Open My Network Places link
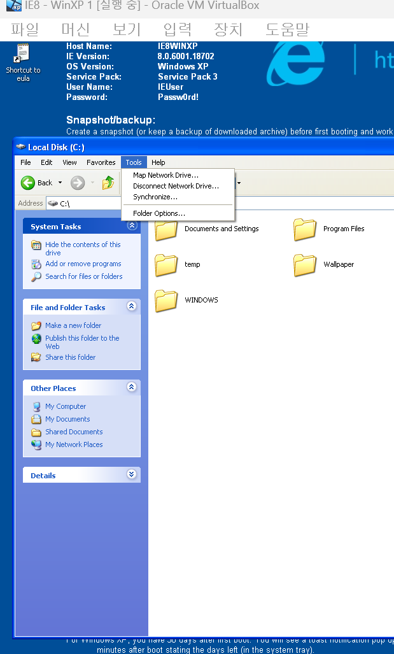The height and width of the screenshot is (654, 394). [x=74, y=444]
